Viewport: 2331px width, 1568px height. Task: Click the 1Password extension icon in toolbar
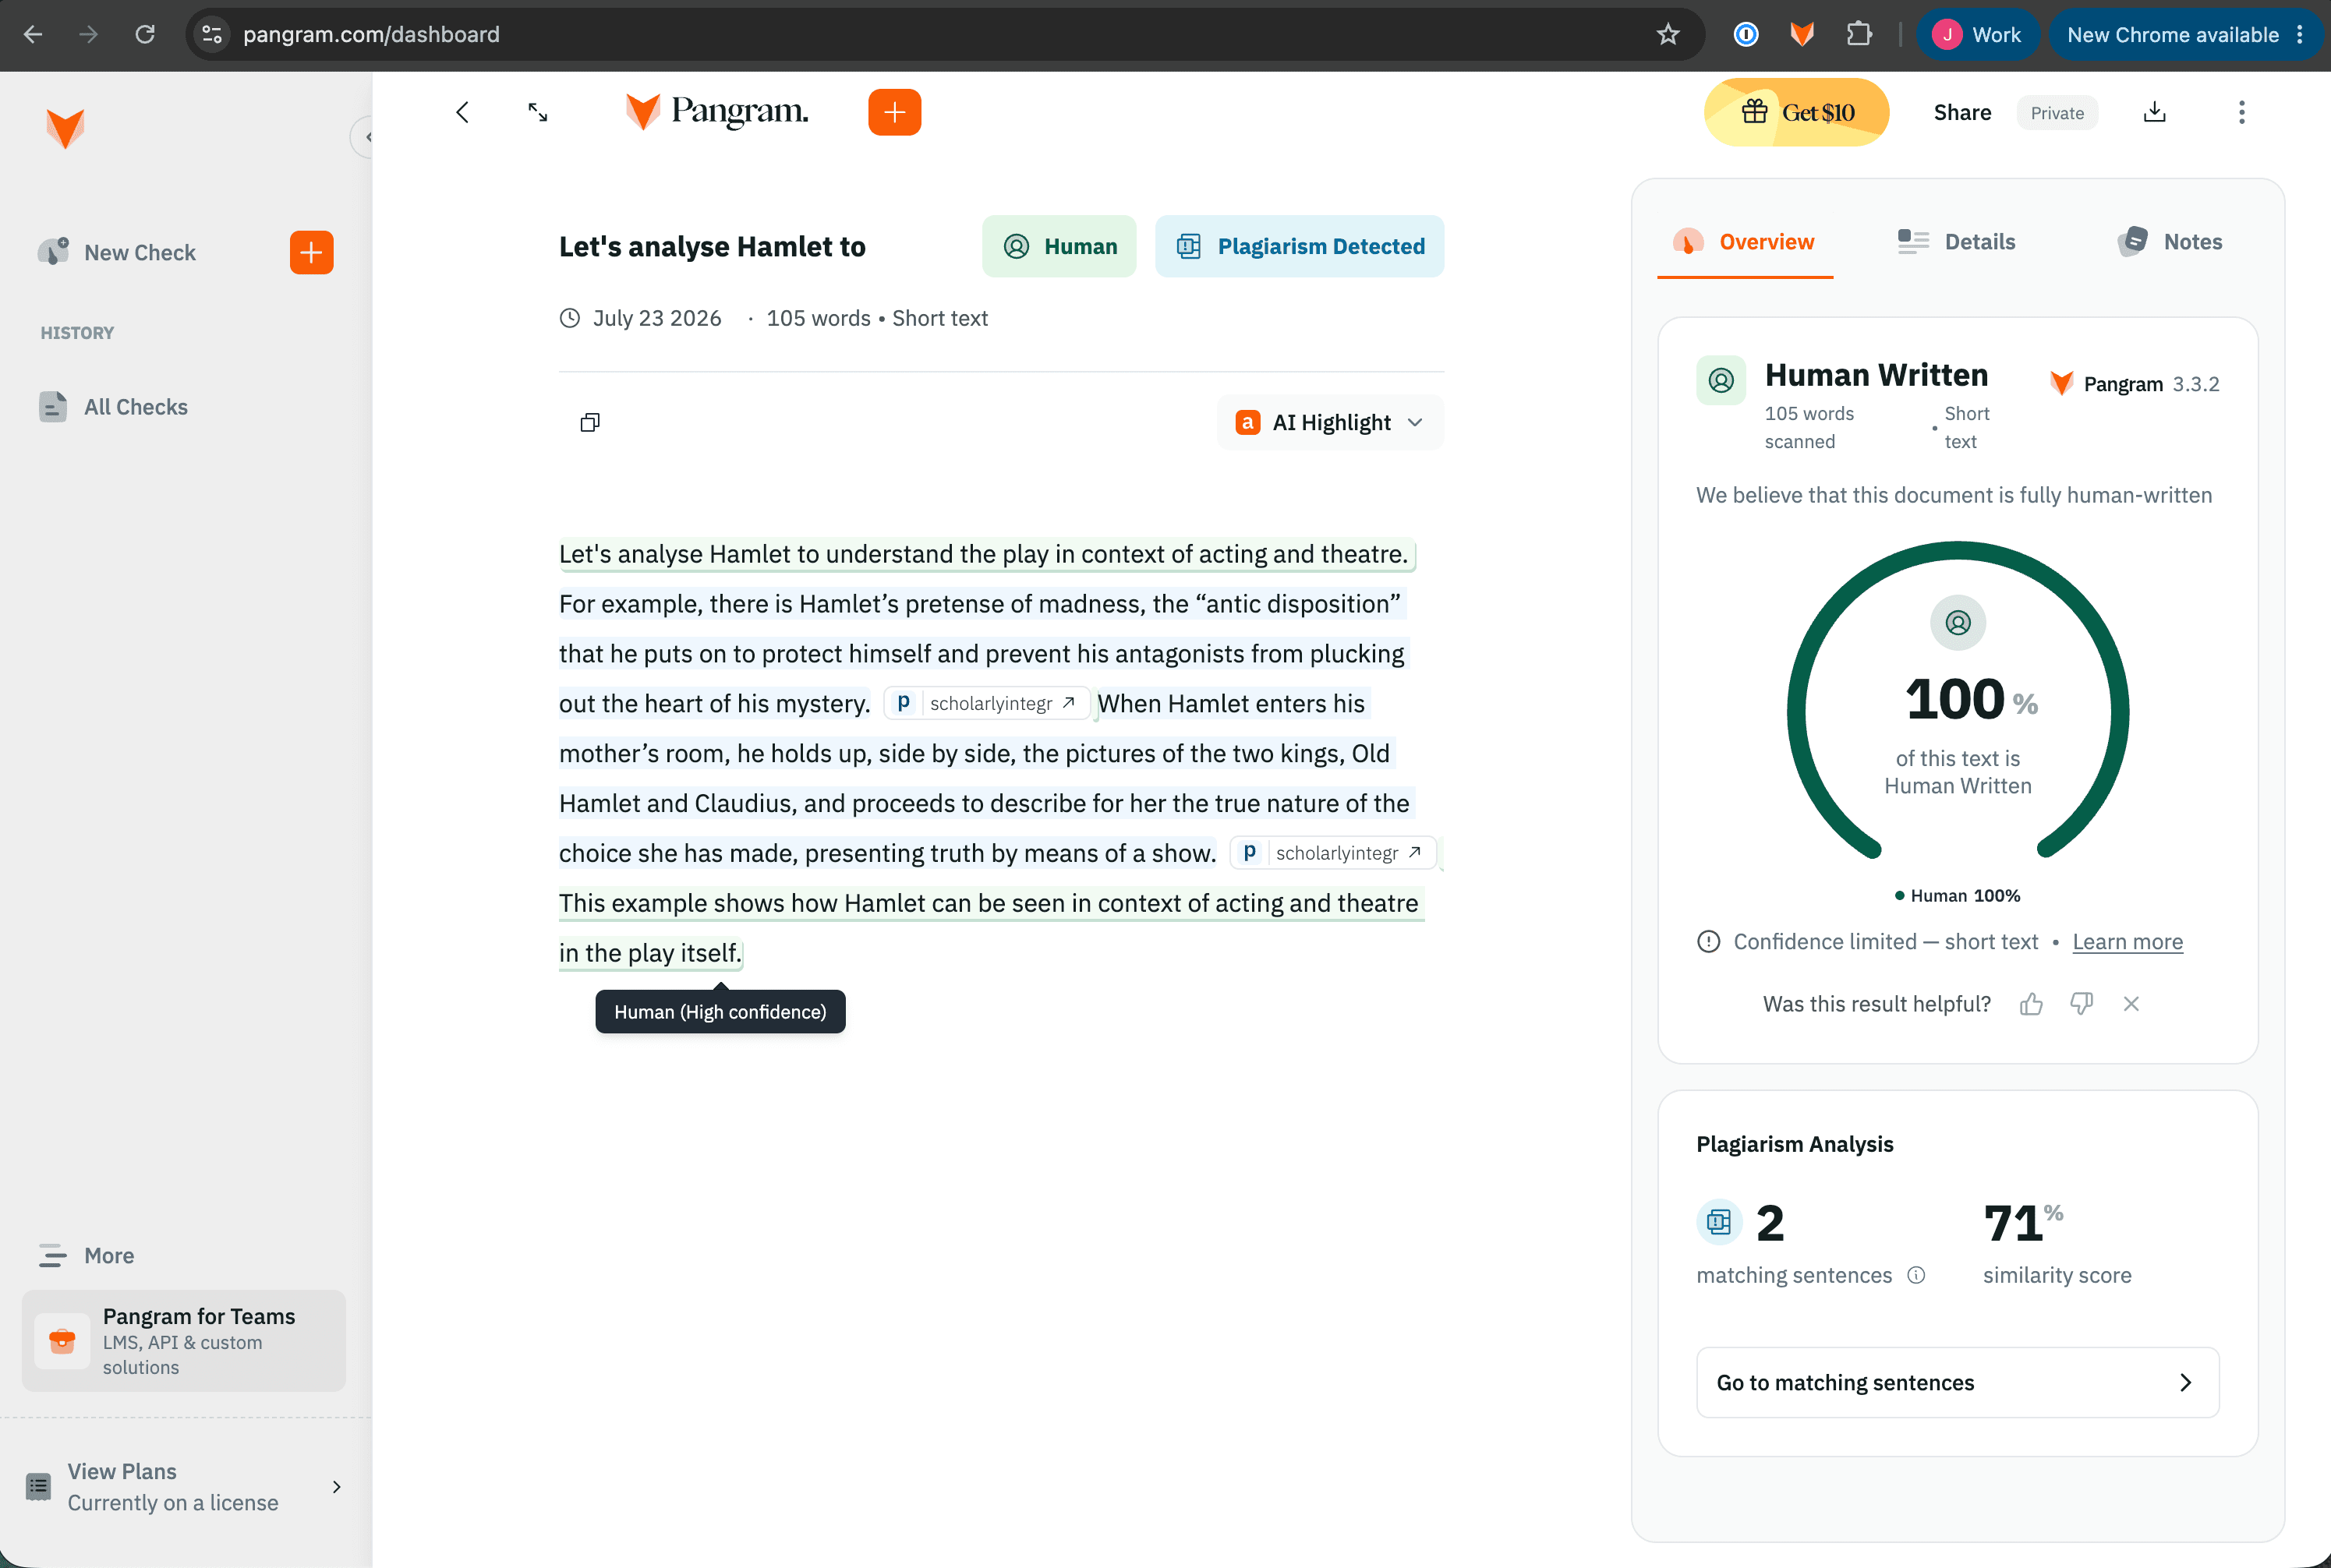pyautogui.click(x=1746, y=35)
